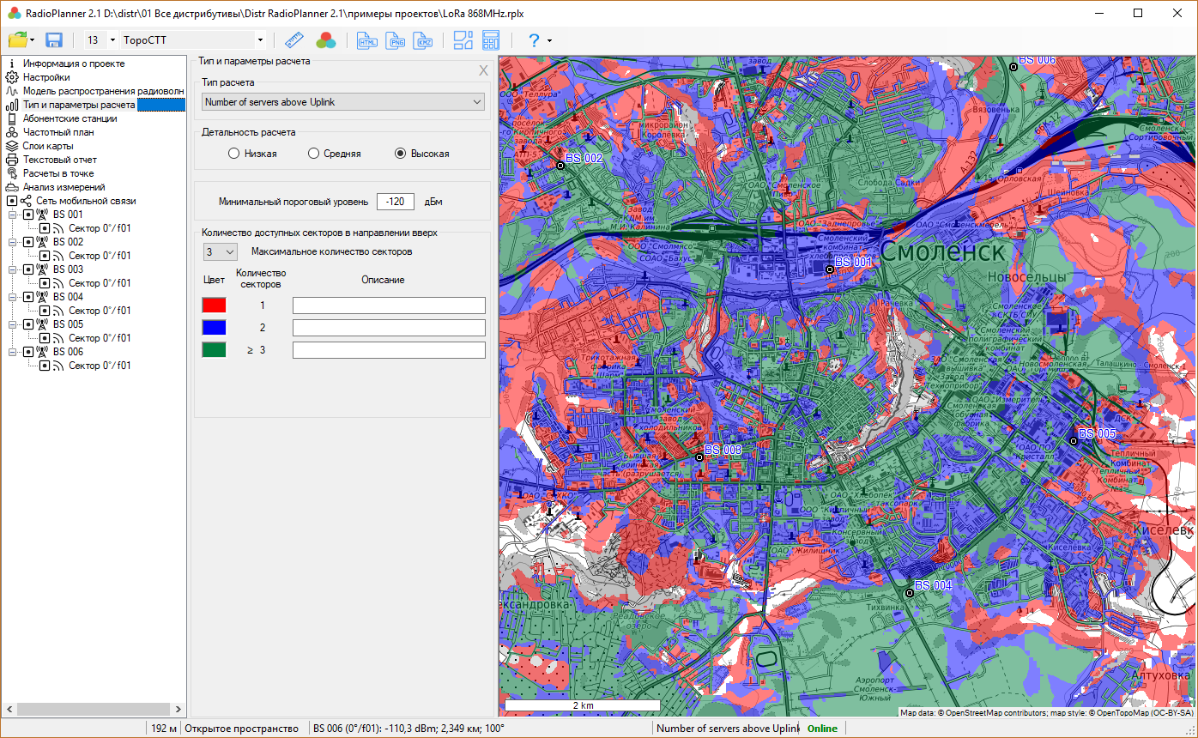Save the map as PNG image
This screenshot has width=1198, height=738.
[x=396, y=40]
